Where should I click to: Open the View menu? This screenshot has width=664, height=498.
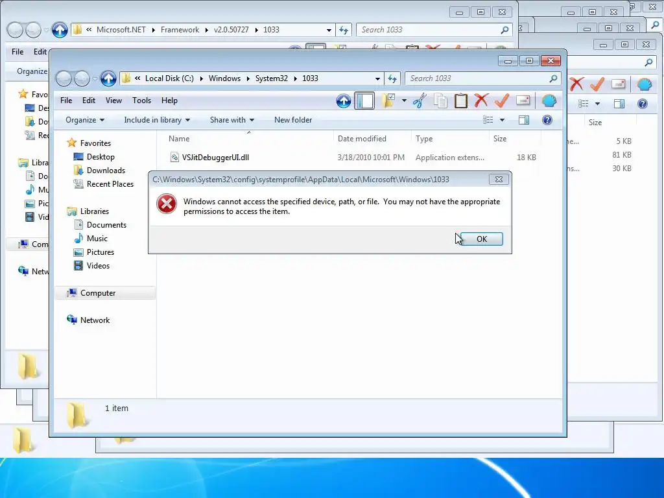point(113,101)
